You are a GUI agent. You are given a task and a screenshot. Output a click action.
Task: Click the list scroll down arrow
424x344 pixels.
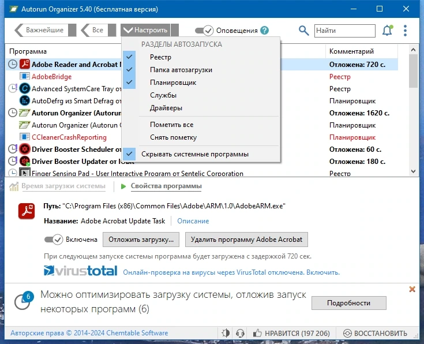[413, 171]
